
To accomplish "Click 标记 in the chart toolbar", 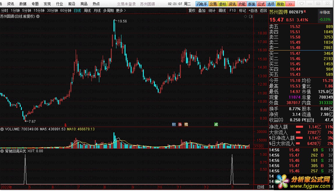I will [242, 10].
